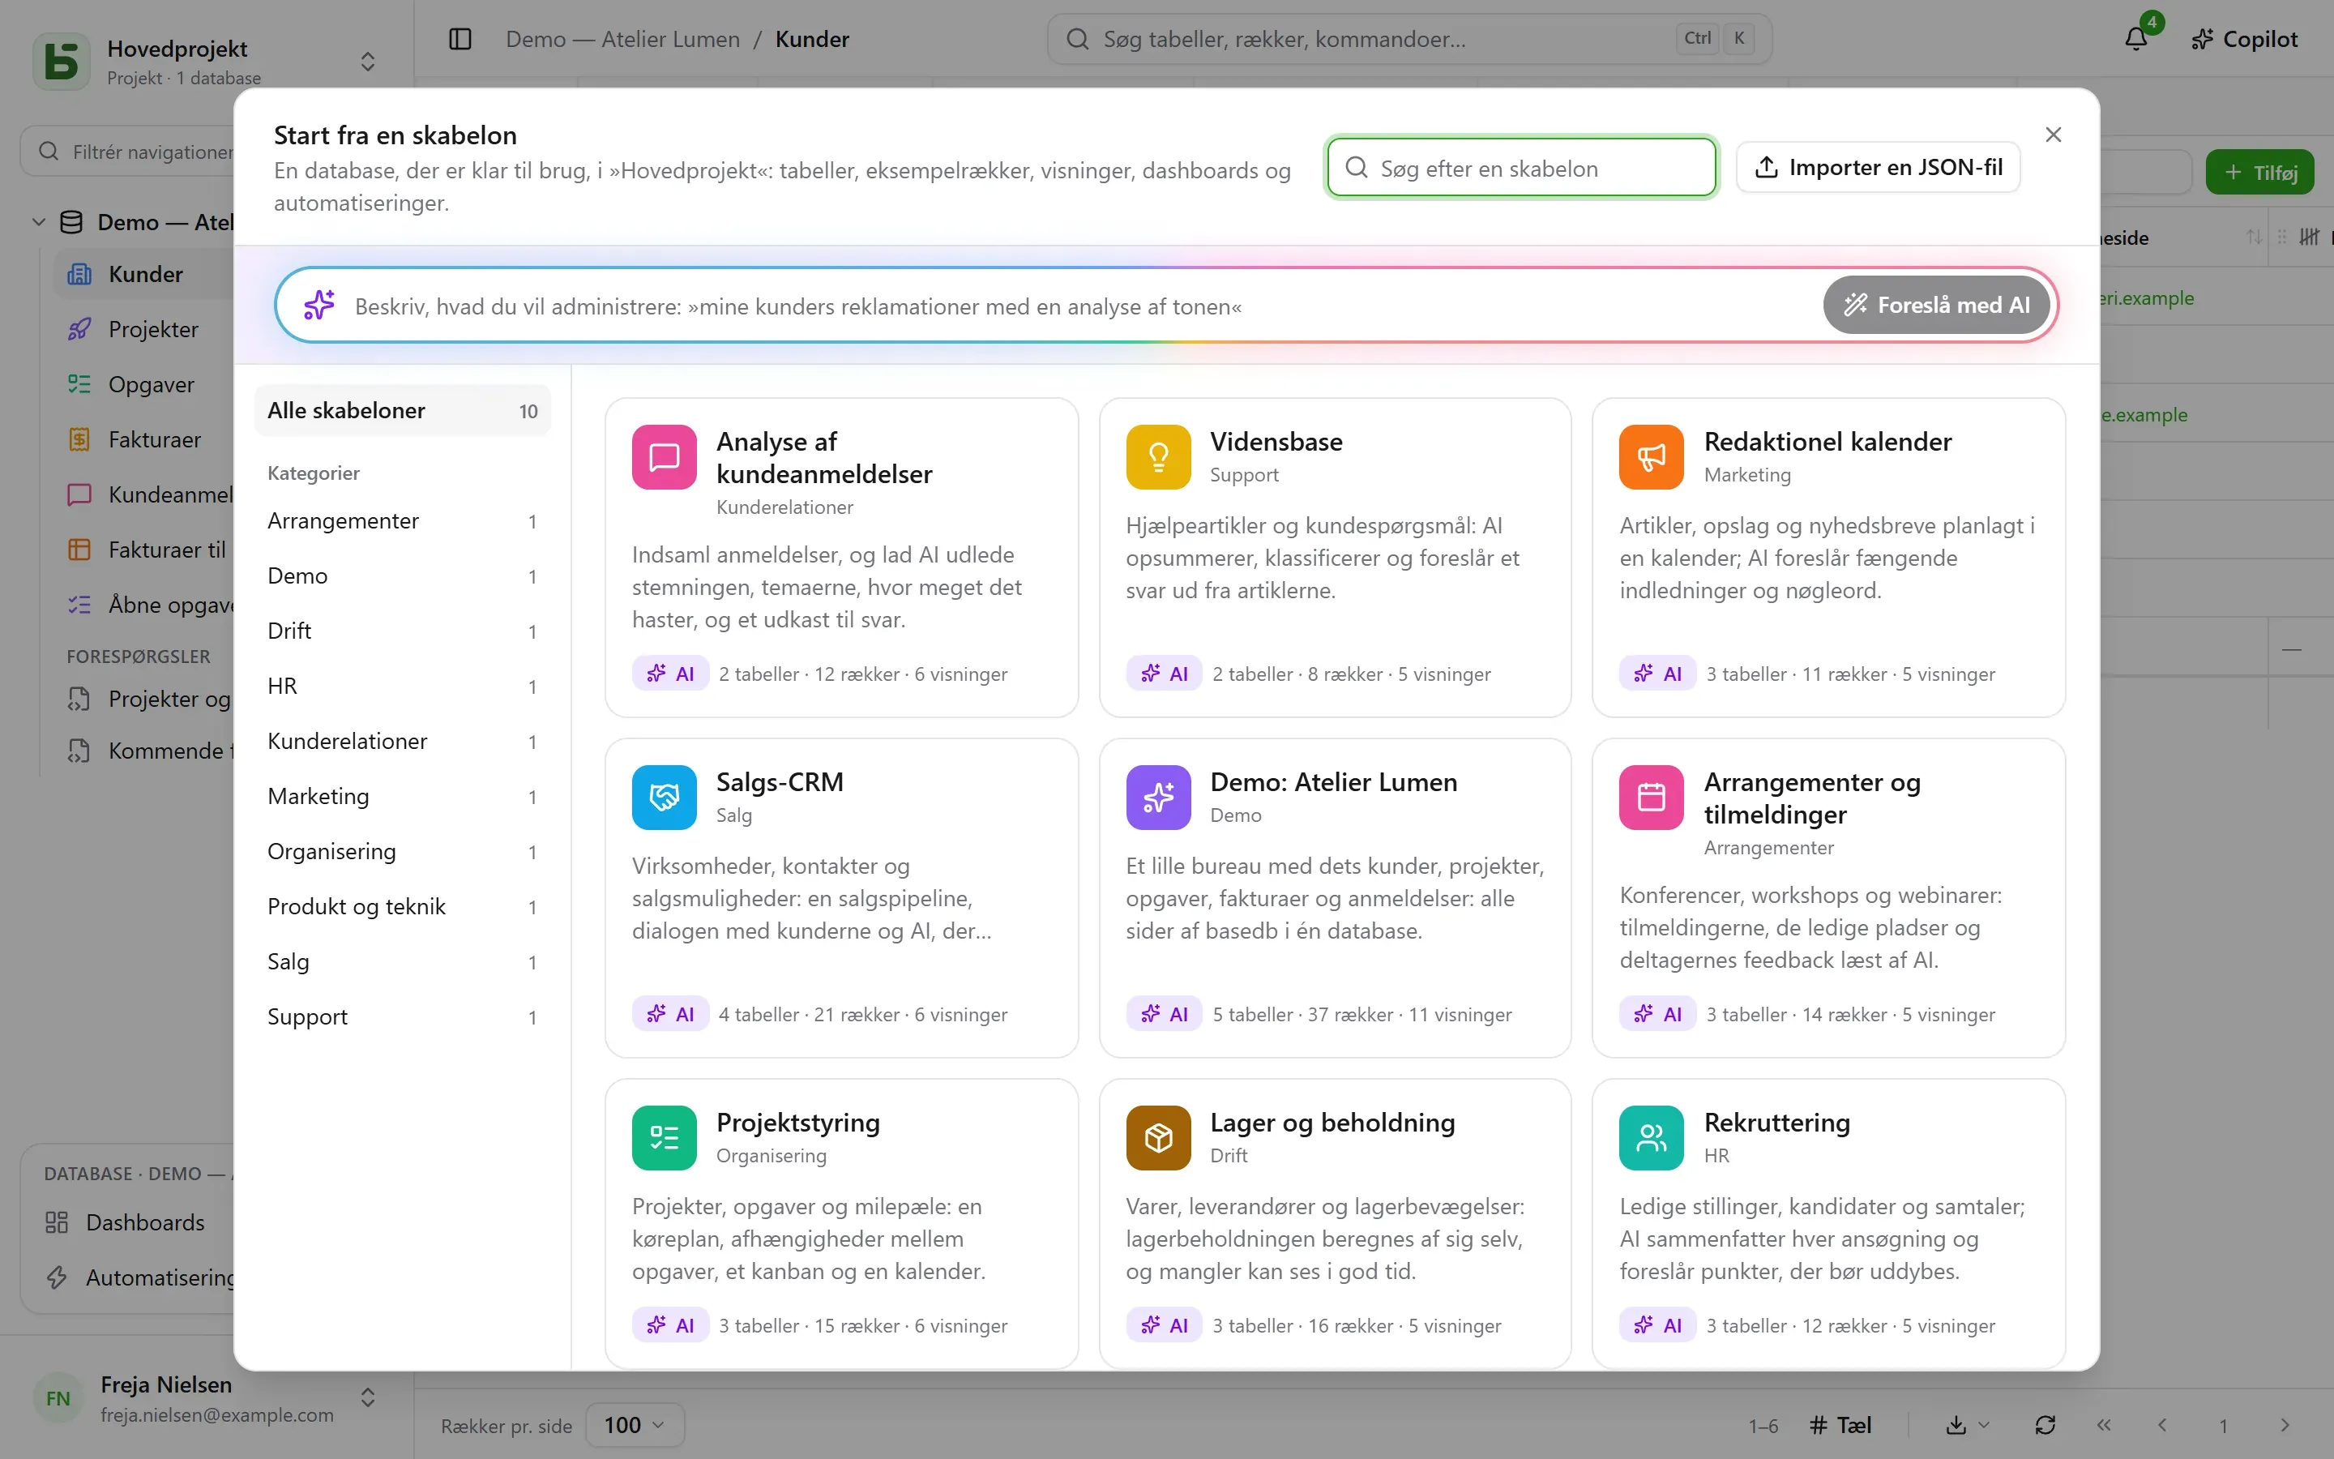This screenshot has height=1459, width=2334.
Task: Select the Lager og beholdning box icon
Action: pos(1157,1138)
